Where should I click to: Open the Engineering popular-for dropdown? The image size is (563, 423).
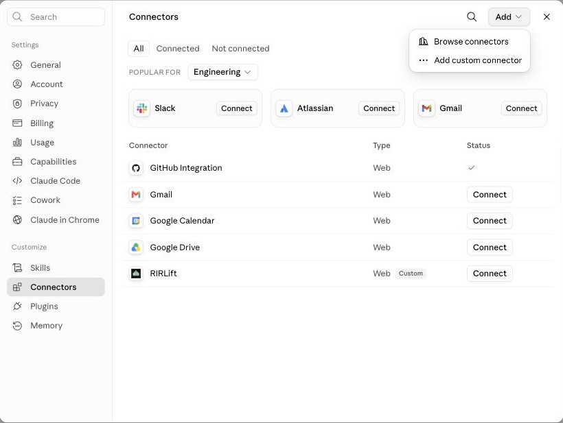222,72
